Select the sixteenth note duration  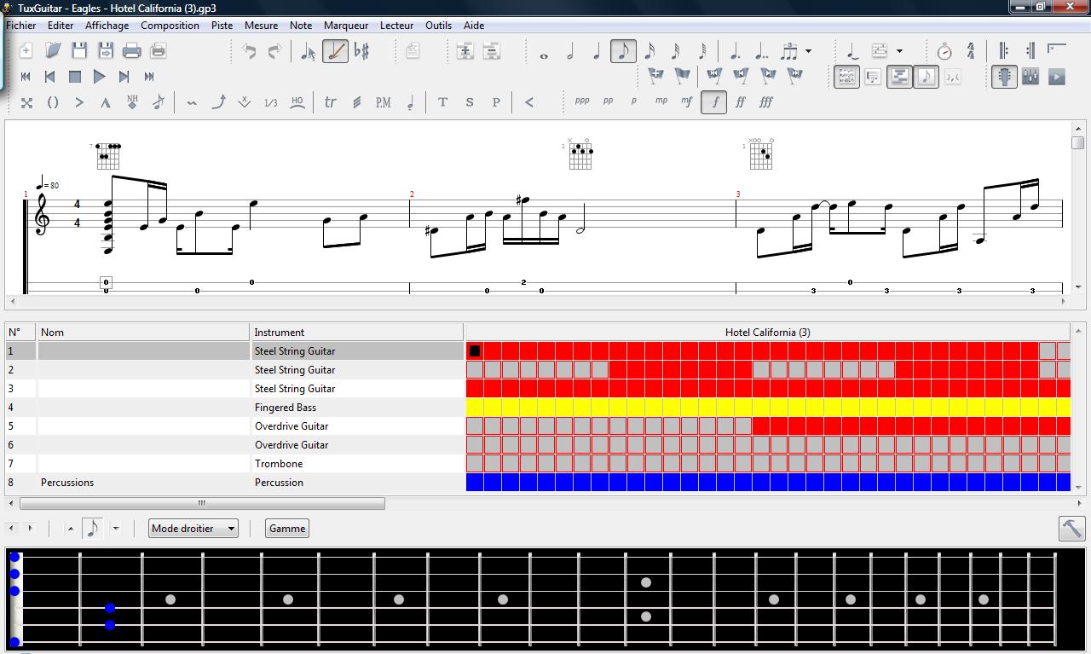[x=649, y=51]
